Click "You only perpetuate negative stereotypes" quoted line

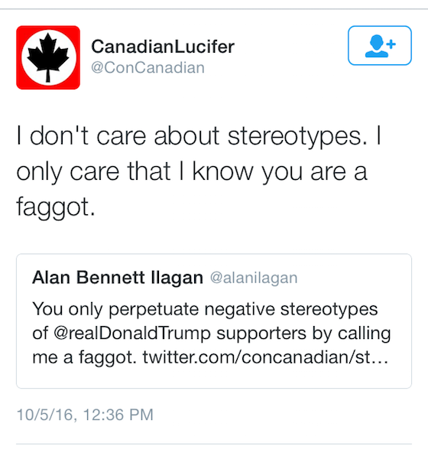tap(205, 309)
